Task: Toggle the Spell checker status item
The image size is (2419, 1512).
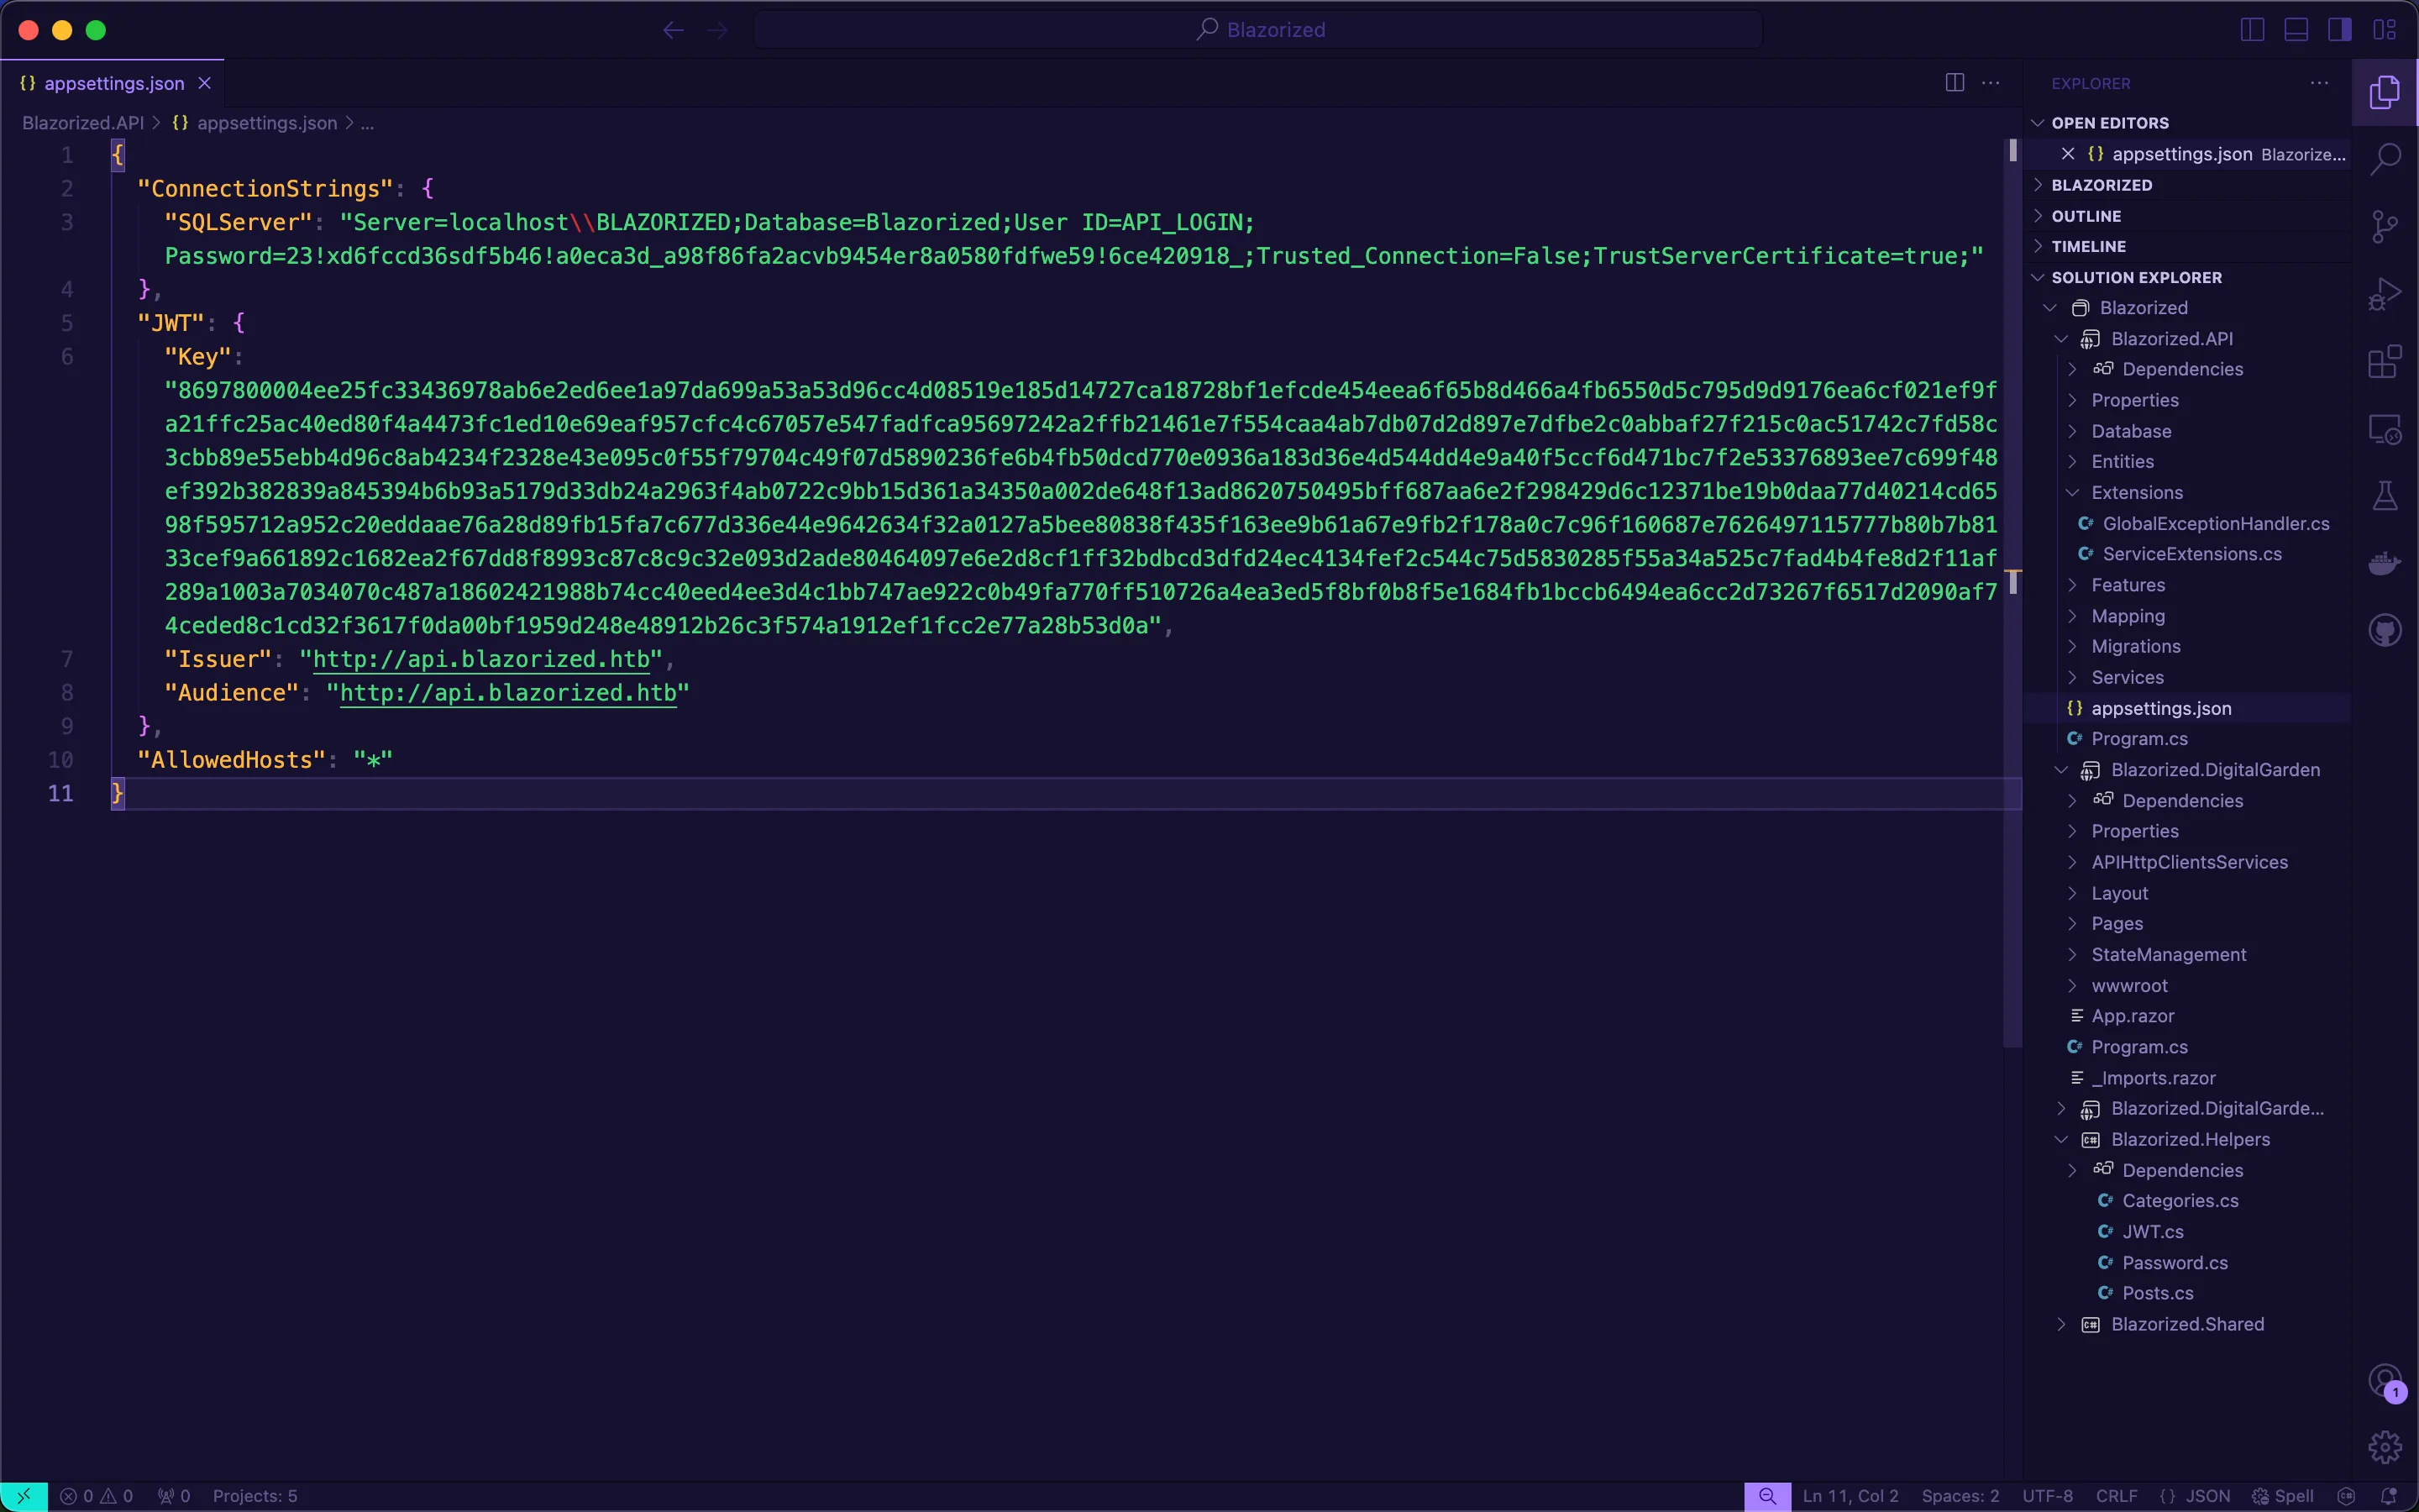Action: (2283, 1496)
